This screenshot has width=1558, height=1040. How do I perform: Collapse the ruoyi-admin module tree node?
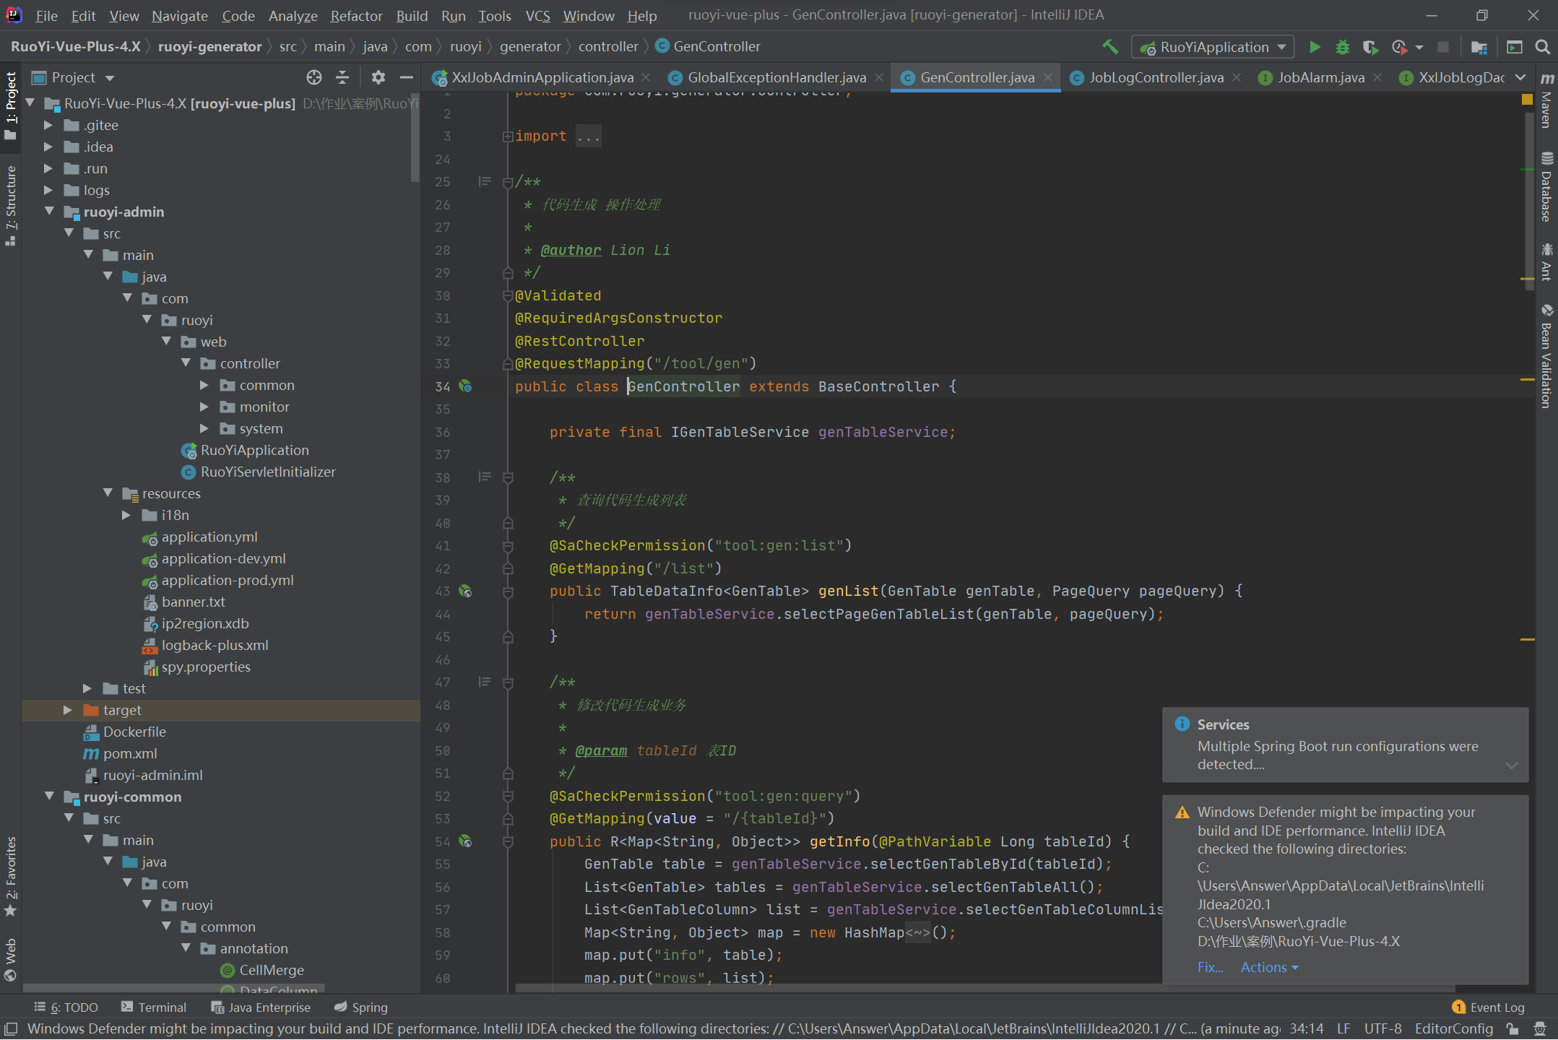pos(49,212)
